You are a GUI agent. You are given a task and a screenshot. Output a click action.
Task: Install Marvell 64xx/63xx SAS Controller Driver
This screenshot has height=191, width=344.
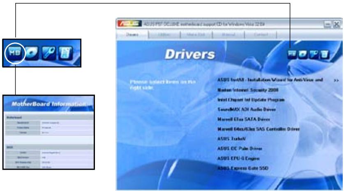click(259, 129)
